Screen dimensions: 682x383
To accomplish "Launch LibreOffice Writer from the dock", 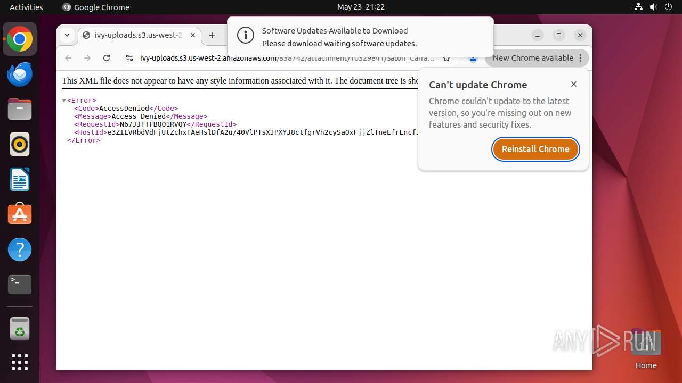I will coord(20,179).
